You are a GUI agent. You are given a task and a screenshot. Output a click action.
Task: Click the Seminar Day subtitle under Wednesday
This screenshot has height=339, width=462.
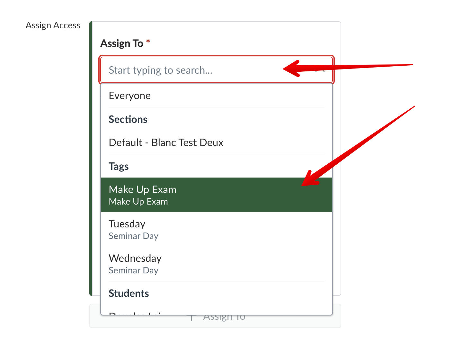134,270
